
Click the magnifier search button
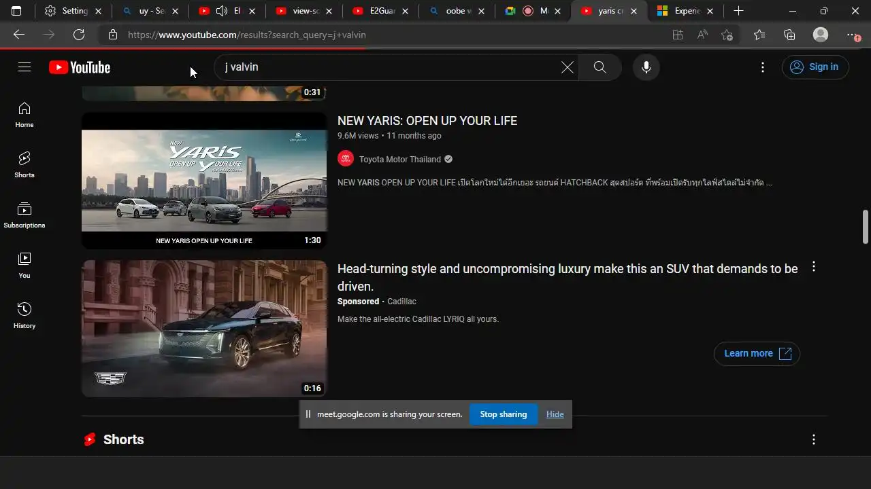(x=599, y=67)
